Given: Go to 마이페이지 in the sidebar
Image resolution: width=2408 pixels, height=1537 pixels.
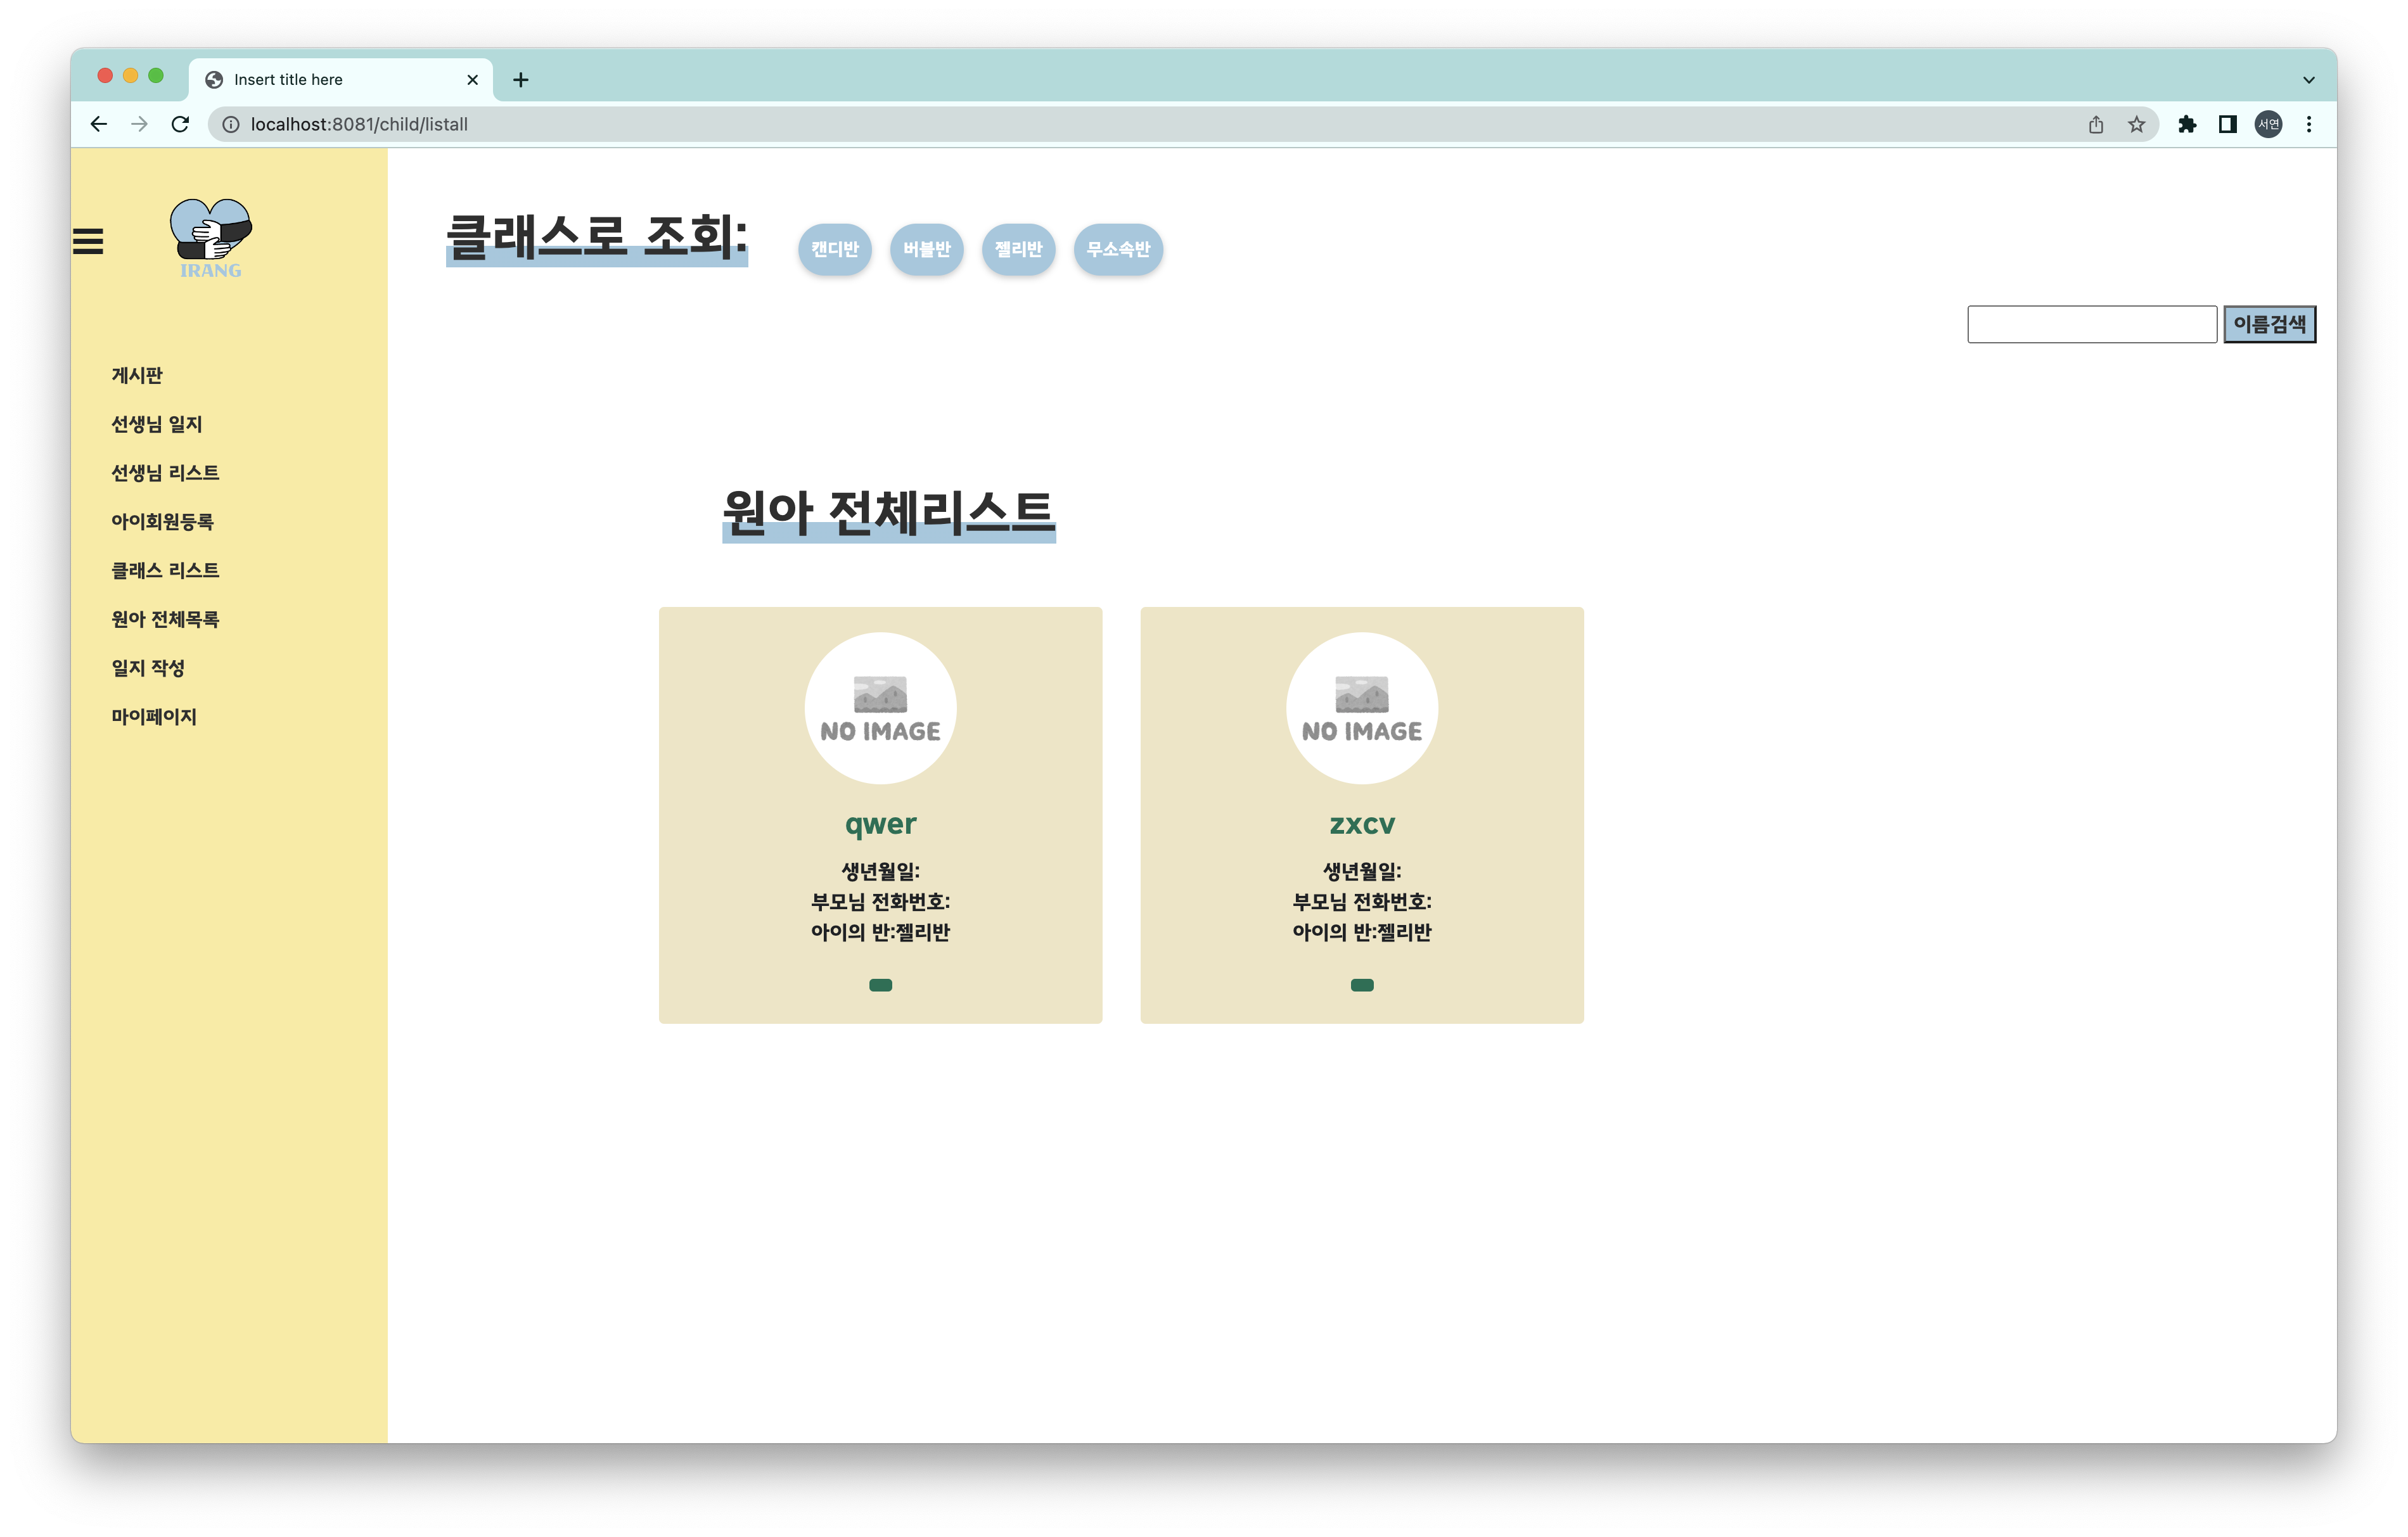Looking at the screenshot, I should click(x=154, y=716).
